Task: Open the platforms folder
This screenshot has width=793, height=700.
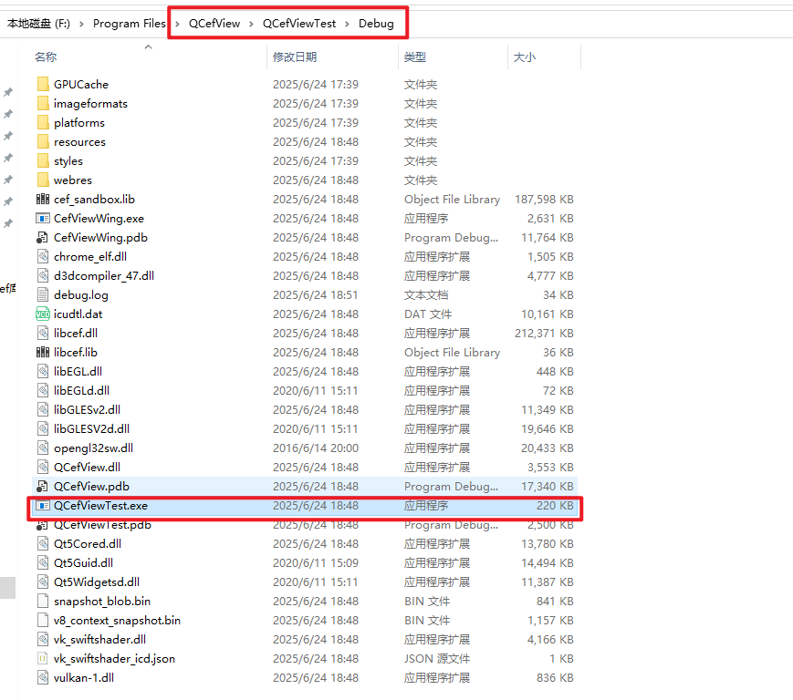Action: tap(81, 122)
